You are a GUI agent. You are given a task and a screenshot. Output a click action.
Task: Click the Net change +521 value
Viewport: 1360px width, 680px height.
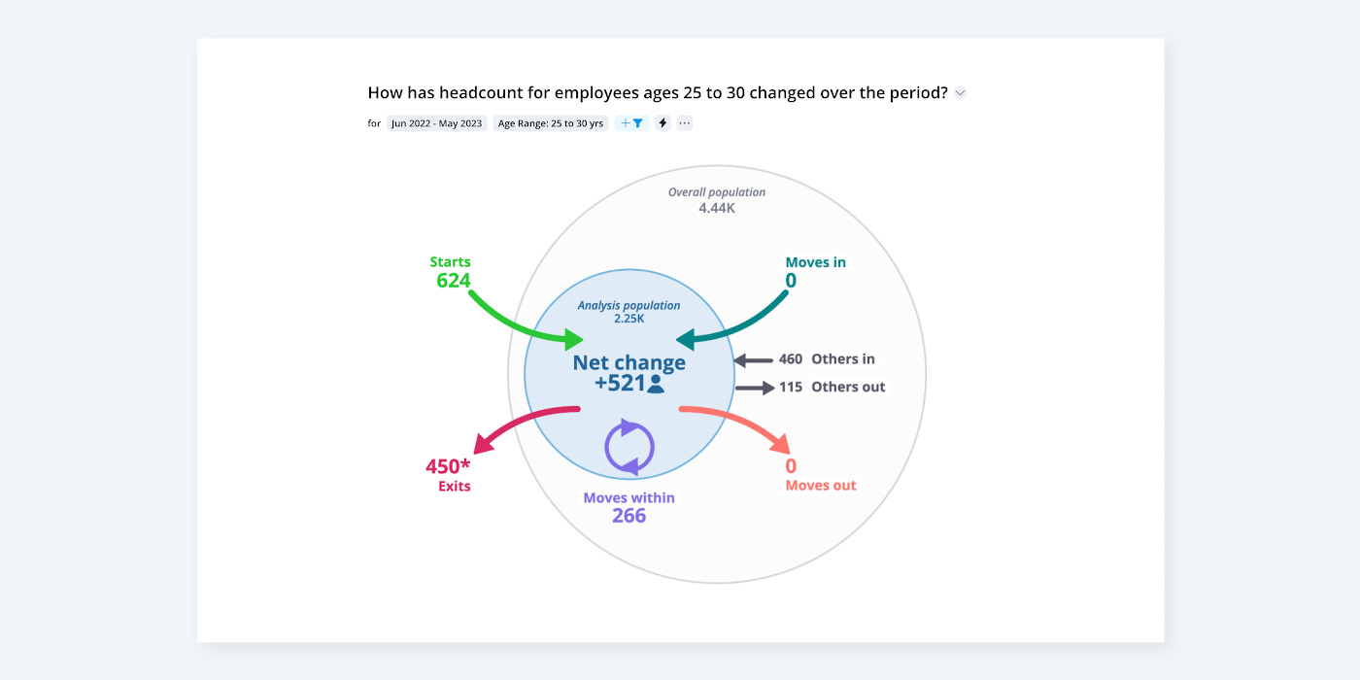620,384
